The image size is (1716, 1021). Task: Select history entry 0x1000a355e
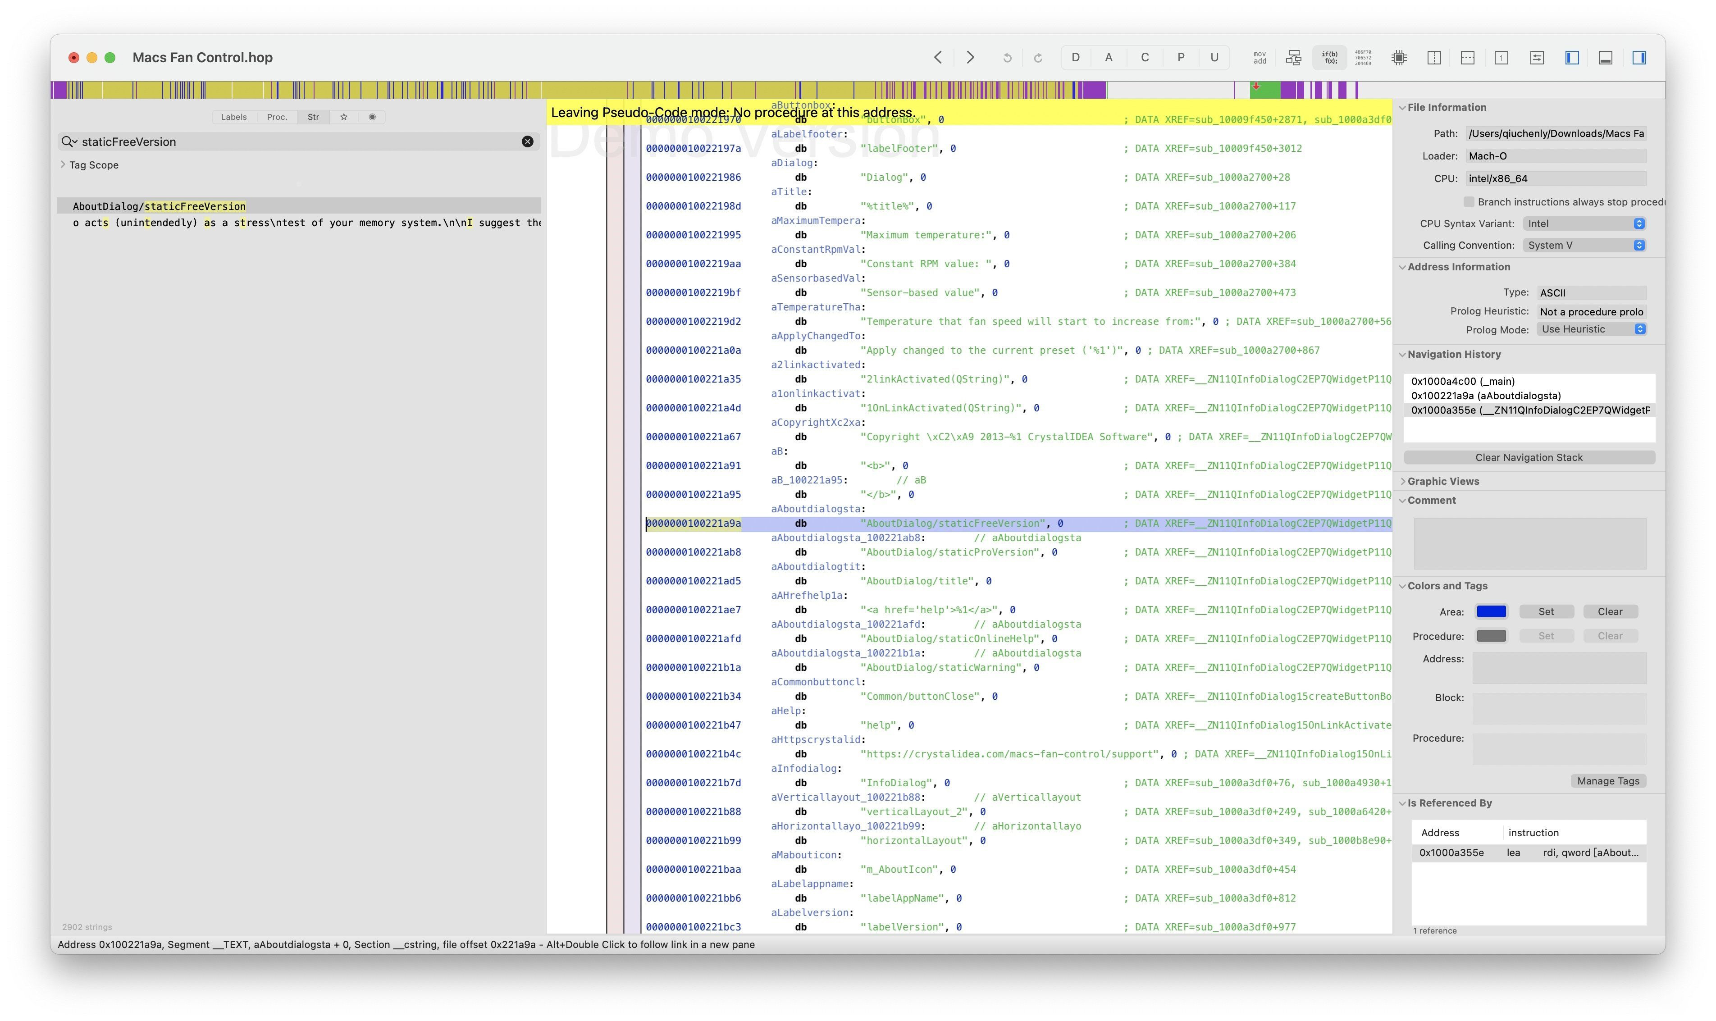[1529, 410]
